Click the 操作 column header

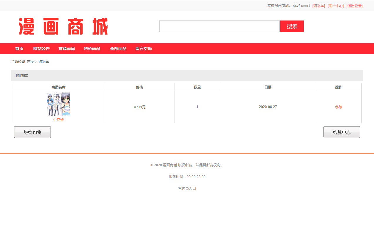tap(339, 87)
